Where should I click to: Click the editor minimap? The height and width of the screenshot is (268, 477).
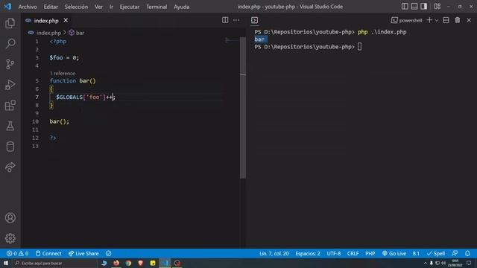point(232,40)
